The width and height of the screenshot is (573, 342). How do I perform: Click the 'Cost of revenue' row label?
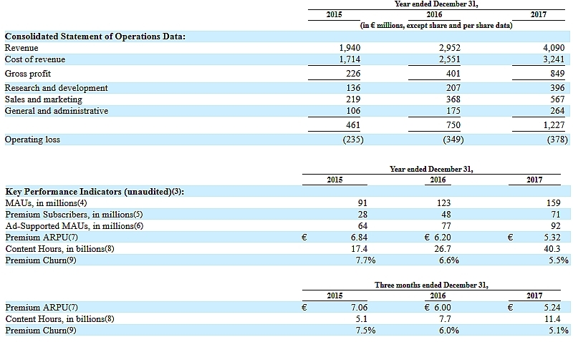tap(35, 59)
